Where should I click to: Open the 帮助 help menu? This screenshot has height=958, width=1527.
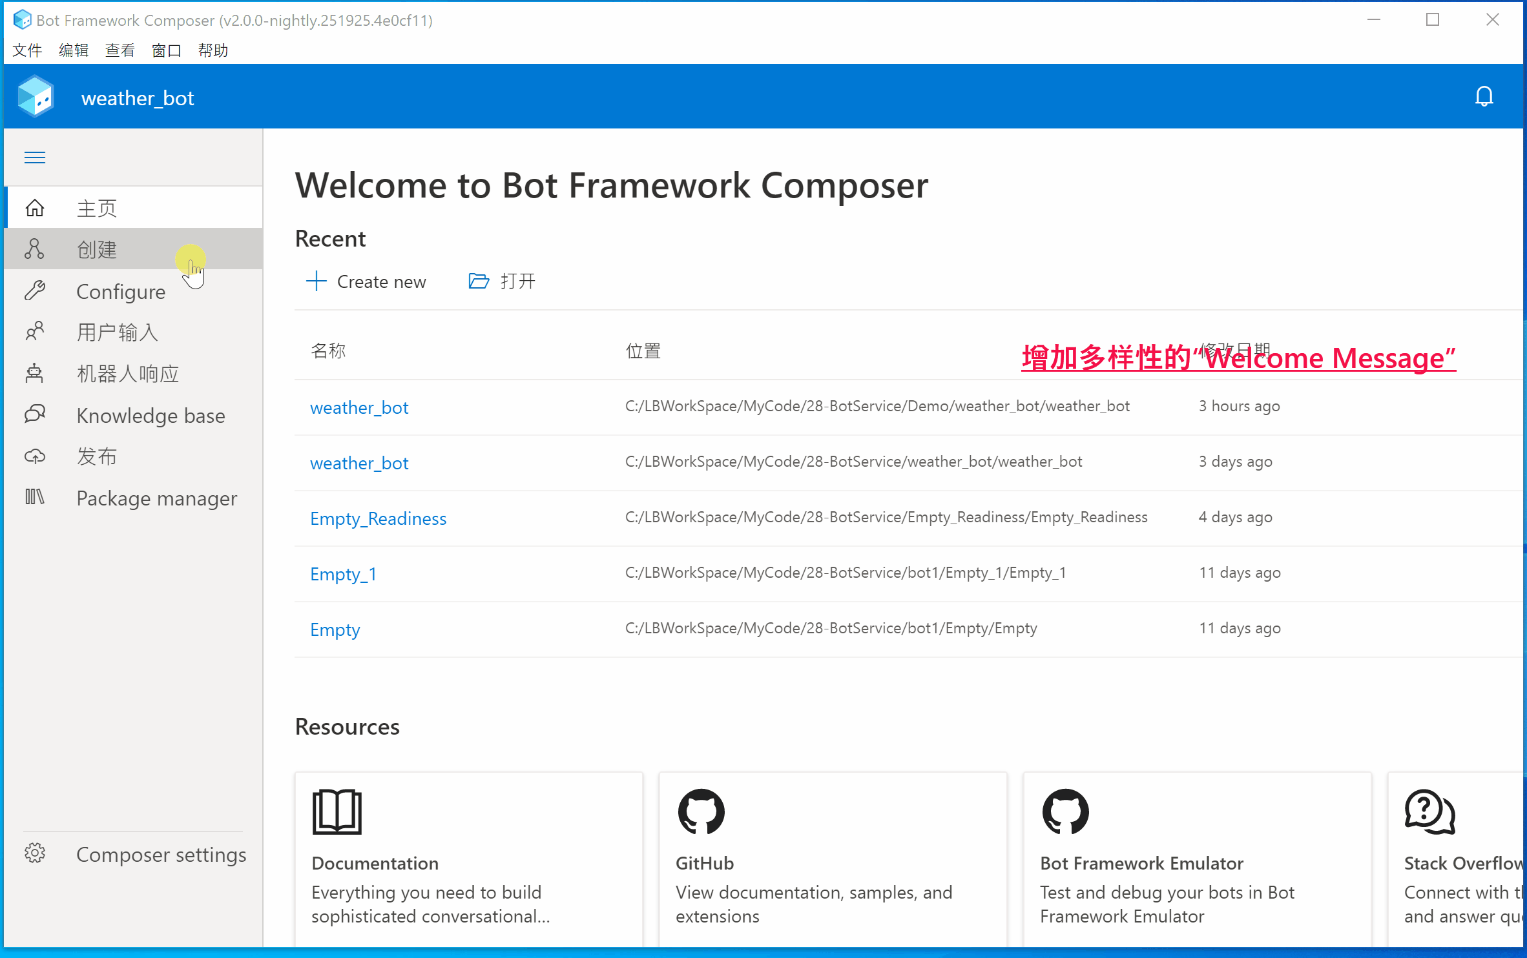(213, 50)
